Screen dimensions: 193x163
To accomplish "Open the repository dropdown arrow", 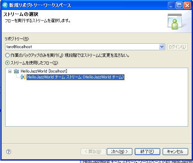I will [x=162, y=47].
